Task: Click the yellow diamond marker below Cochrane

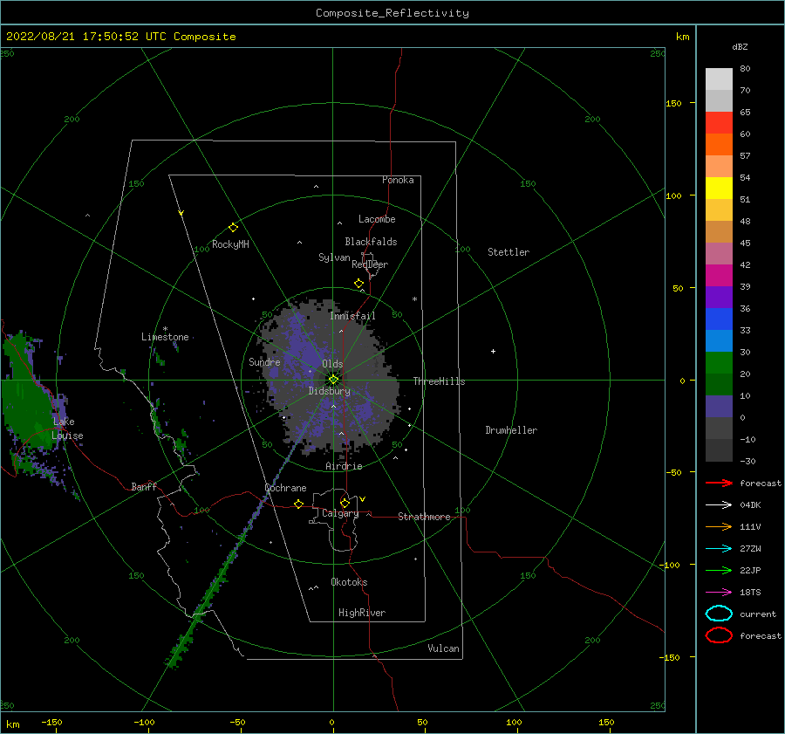Action: click(x=299, y=504)
